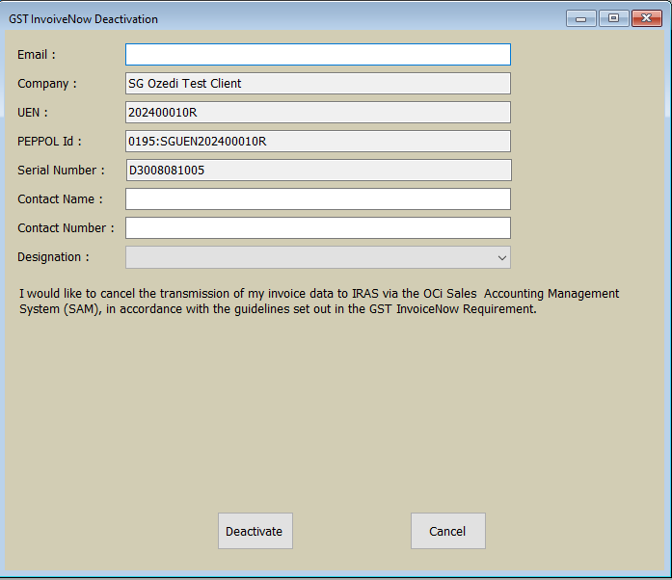Select the Company field showing SG Ozedi Test Client
Screen dimensions: 672x580
pos(317,84)
